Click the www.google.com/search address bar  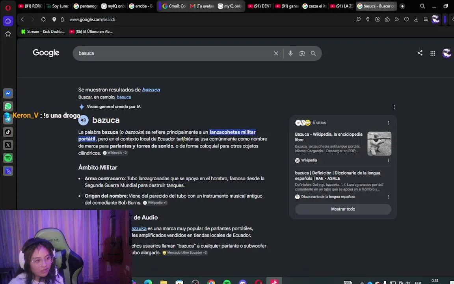tap(93, 19)
